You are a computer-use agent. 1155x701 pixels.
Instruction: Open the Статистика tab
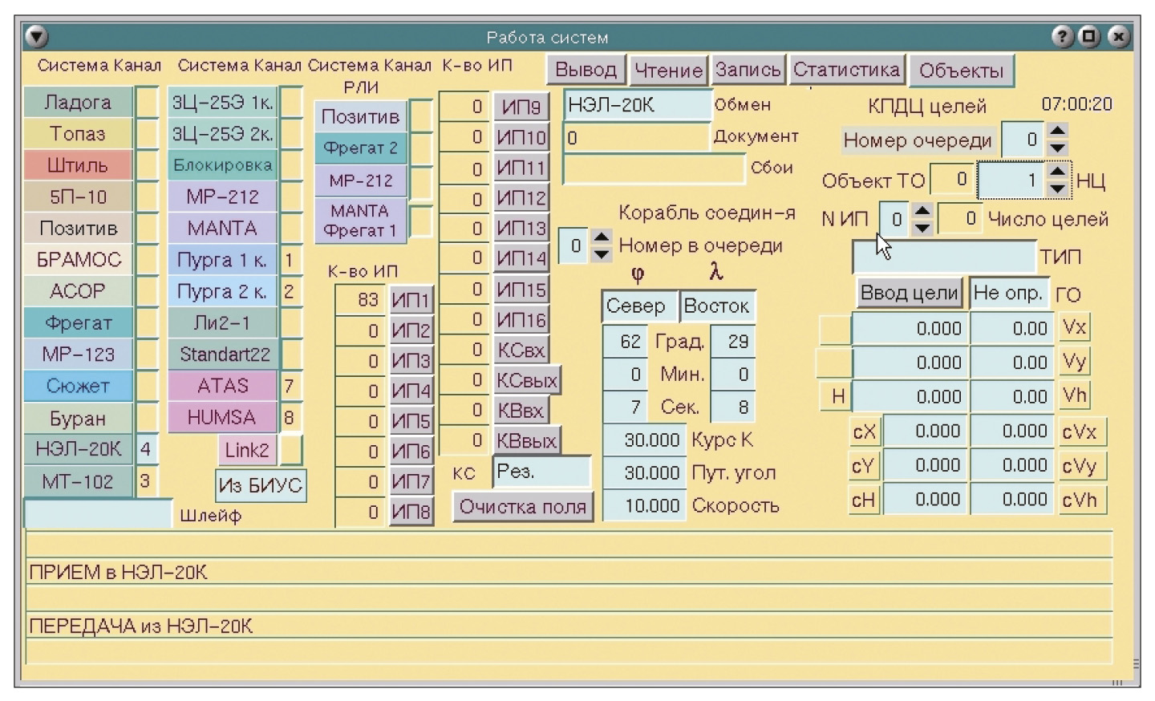846,70
